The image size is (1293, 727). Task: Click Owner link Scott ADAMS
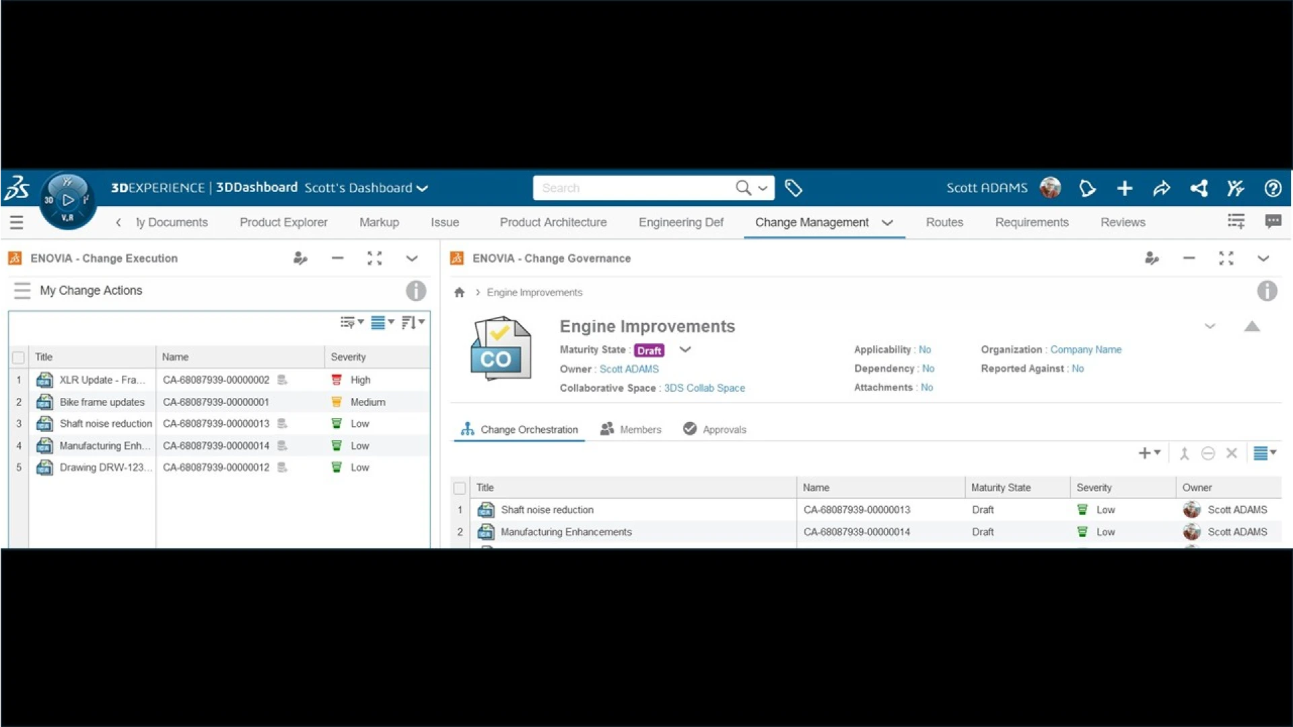click(x=629, y=369)
